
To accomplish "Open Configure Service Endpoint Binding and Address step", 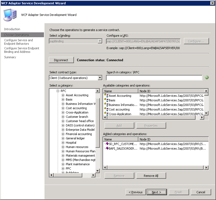I will click(22, 50).
